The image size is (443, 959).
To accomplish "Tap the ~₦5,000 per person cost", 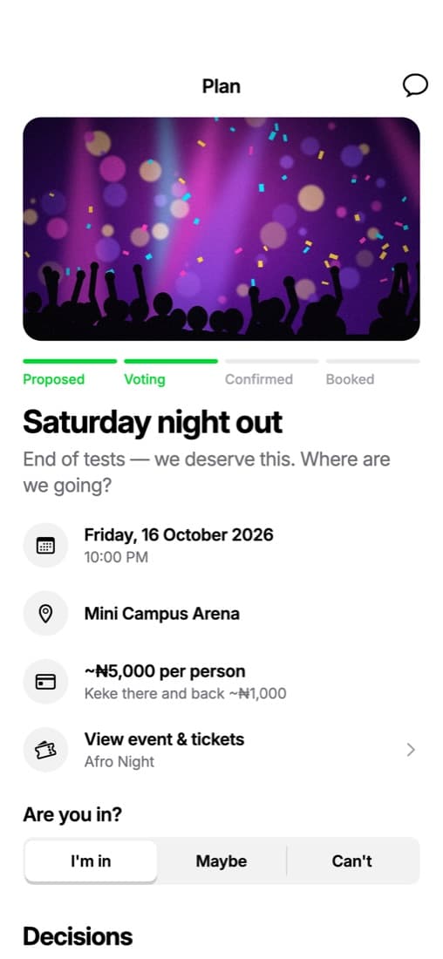I will point(165,671).
